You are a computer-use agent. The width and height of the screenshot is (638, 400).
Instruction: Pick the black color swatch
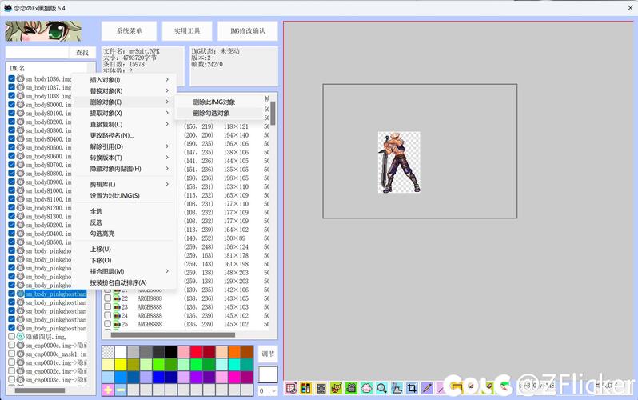click(x=171, y=352)
